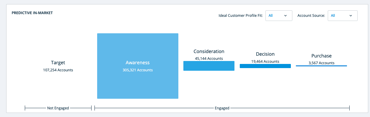
Task: Click the Predictive In-Market panel title
Action: click(x=32, y=13)
